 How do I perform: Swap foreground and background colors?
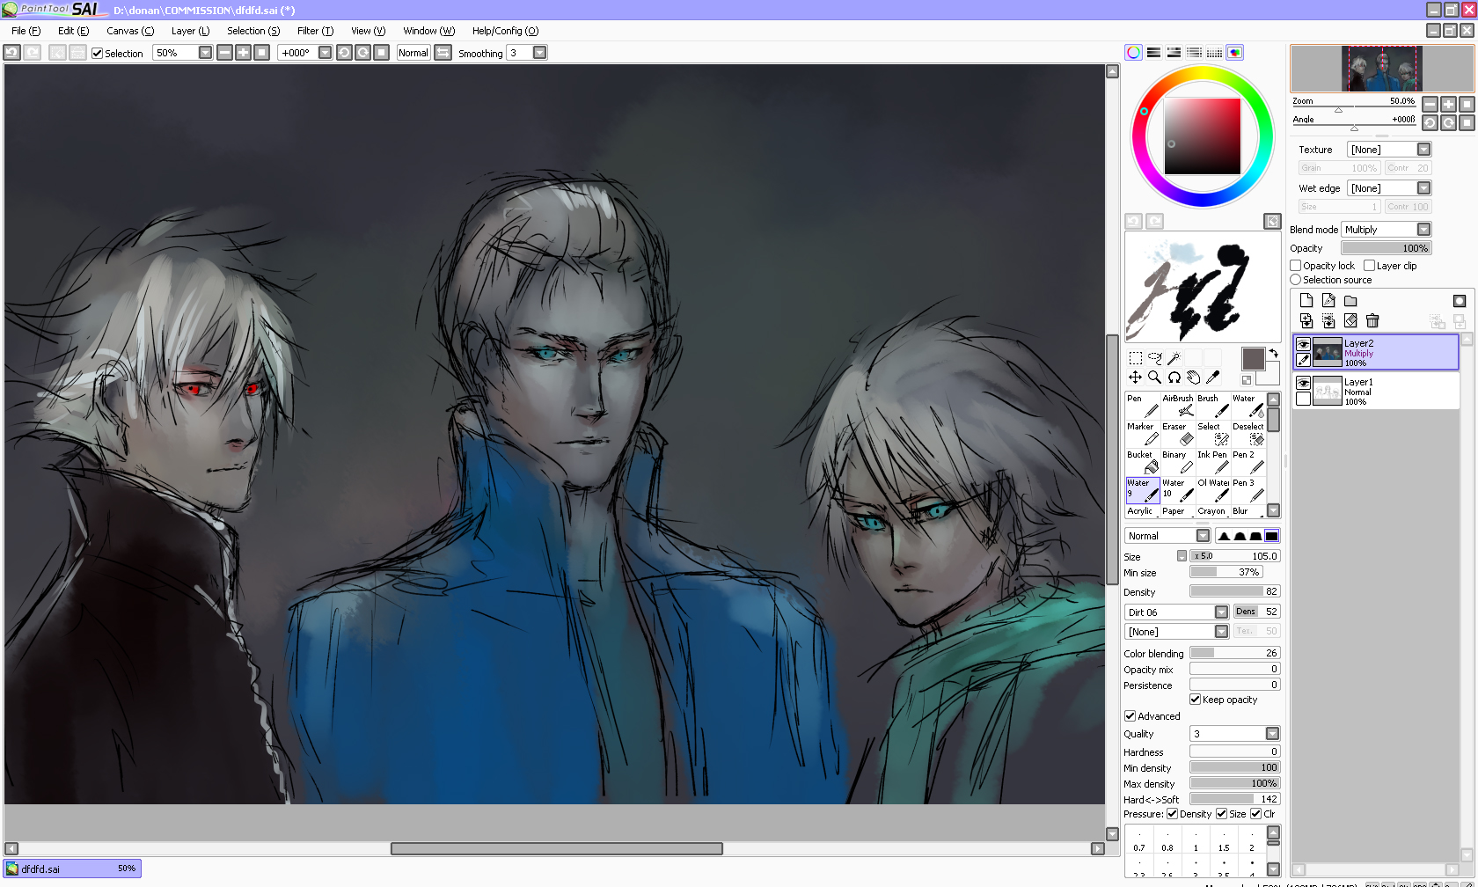(1273, 353)
